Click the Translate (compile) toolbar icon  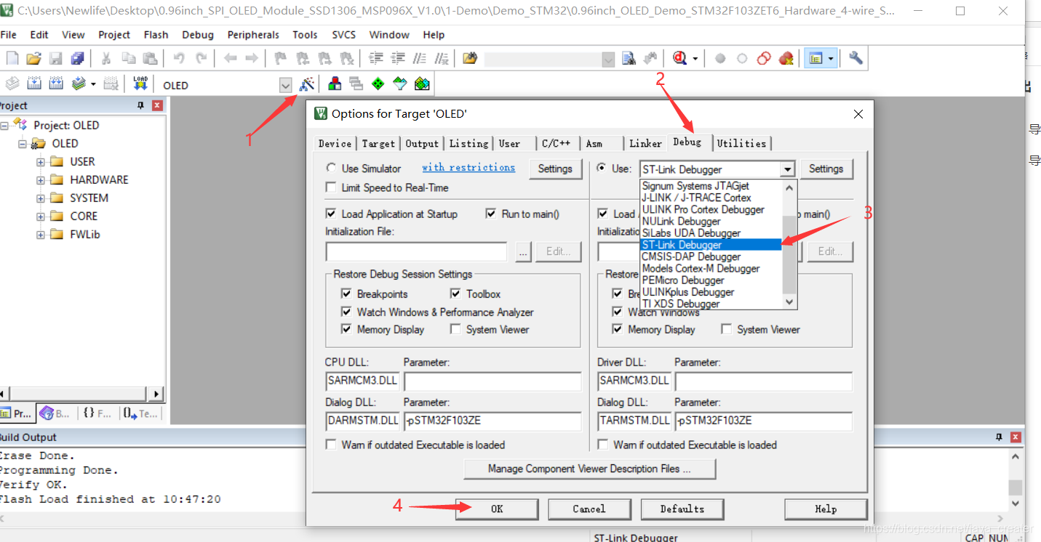(x=12, y=84)
